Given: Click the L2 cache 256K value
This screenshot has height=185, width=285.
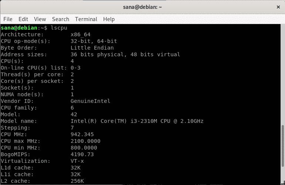Looking at the screenshot, I should point(77,181).
